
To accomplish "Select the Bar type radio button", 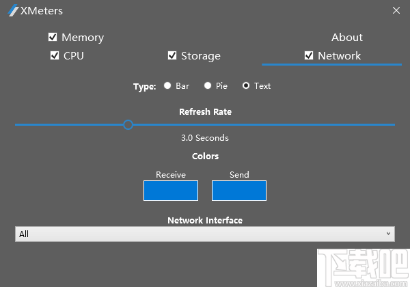I will (167, 86).
